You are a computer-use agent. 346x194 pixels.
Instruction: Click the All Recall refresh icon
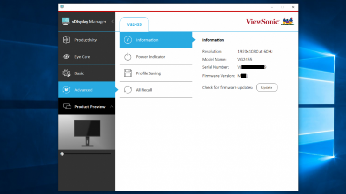128,90
